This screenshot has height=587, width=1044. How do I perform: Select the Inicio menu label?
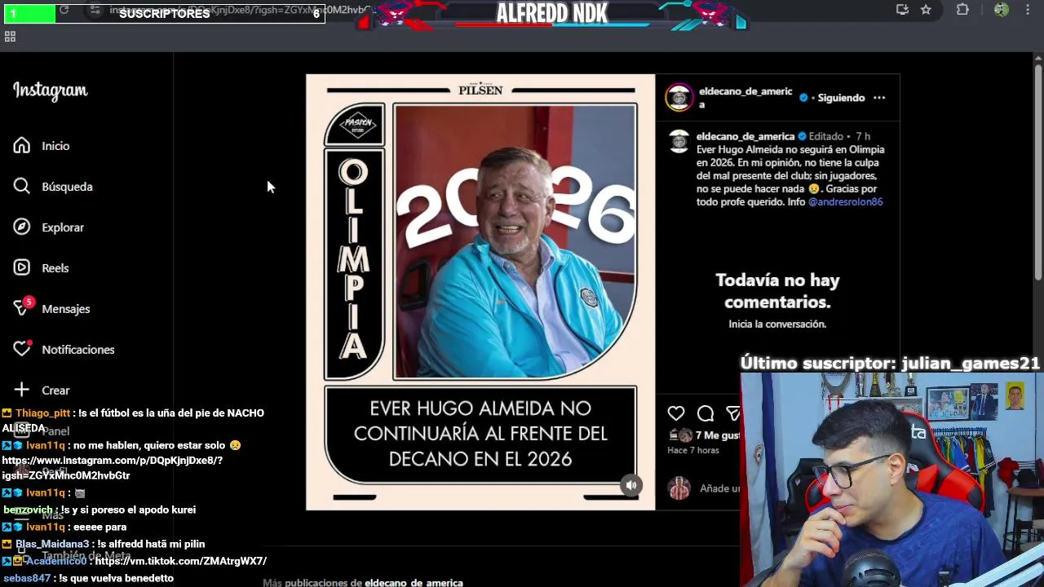tap(55, 146)
